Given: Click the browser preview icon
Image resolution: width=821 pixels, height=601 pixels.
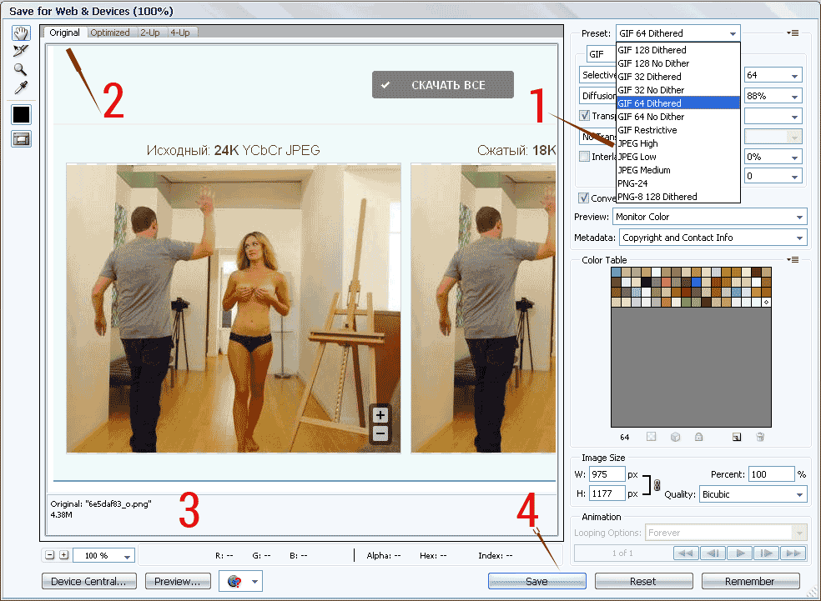Looking at the screenshot, I should [234, 581].
